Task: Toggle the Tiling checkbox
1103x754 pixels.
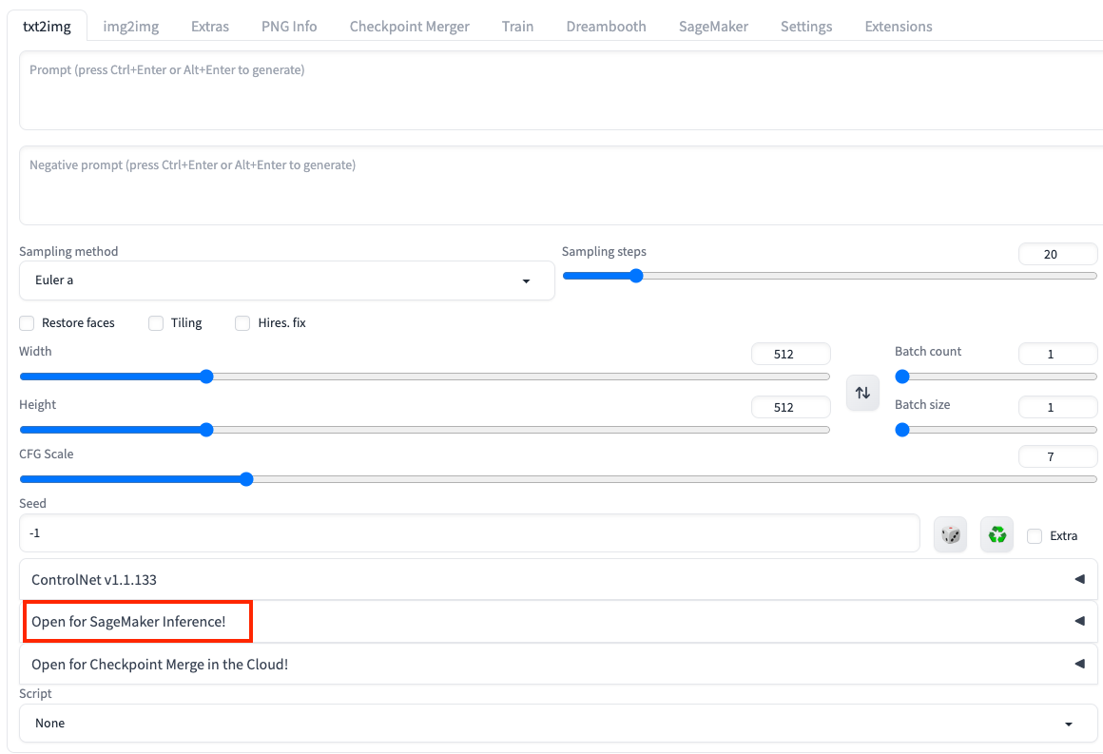Action: pyautogui.click(x=156, y=323)
